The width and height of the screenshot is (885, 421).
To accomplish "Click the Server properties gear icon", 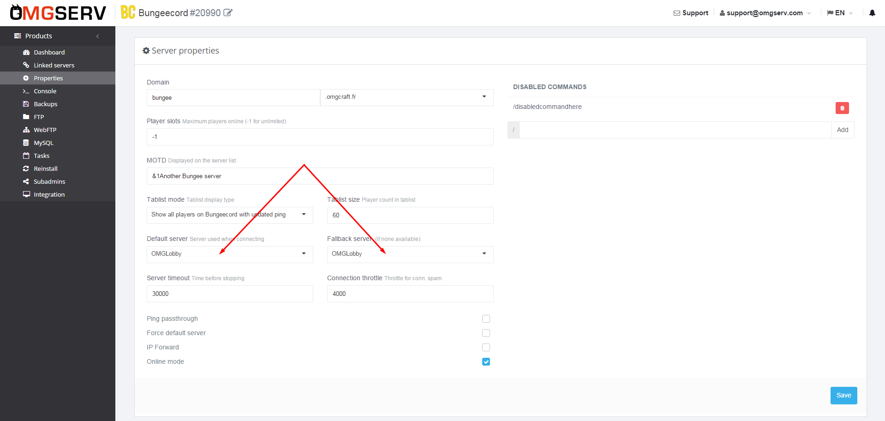I will [x=146, y=51].
